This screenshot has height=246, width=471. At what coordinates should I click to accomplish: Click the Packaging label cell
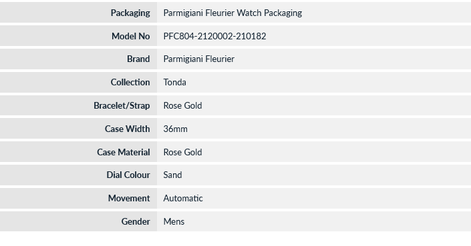click(x=78, y=13)
